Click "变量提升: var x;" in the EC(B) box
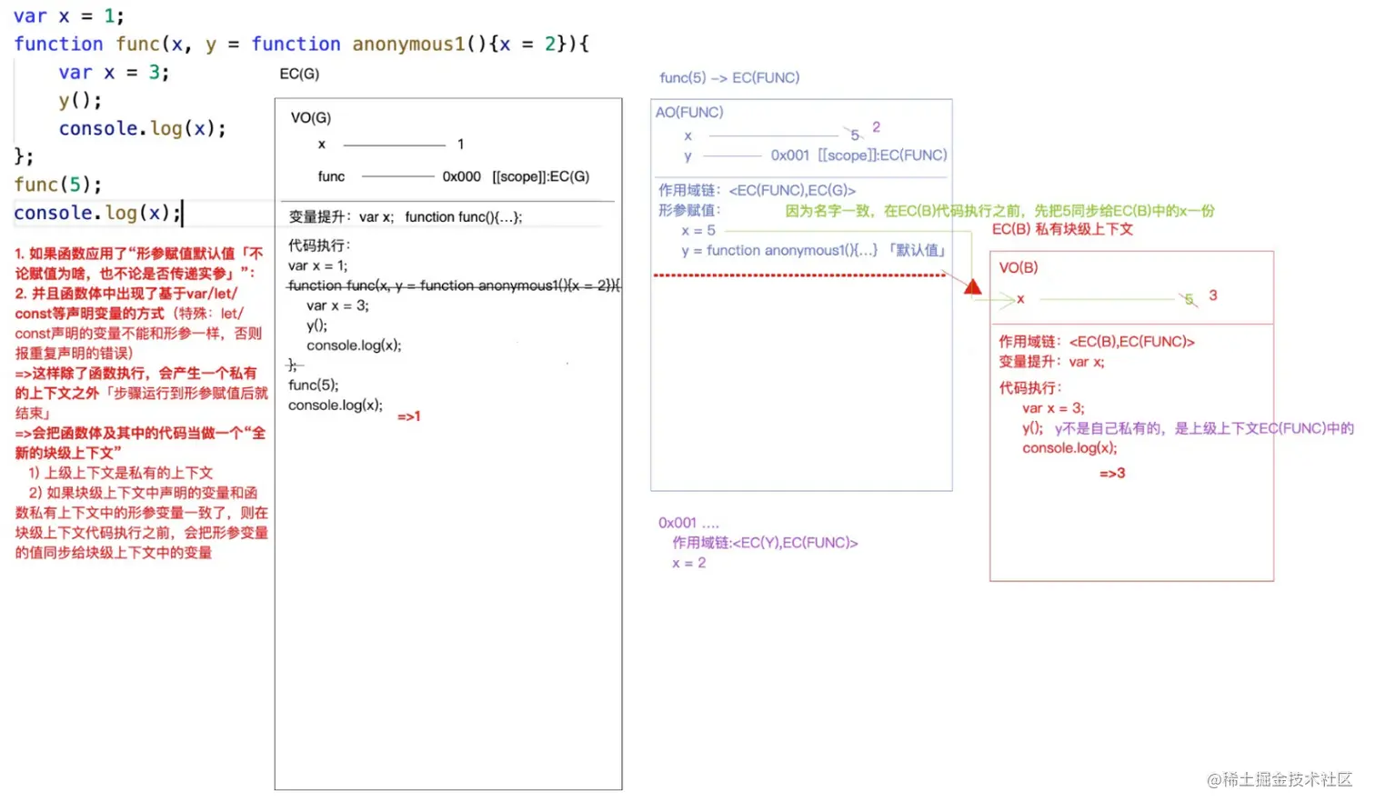The height and width of the screenshot is (811, 1375). click(x=1051, y=362)
